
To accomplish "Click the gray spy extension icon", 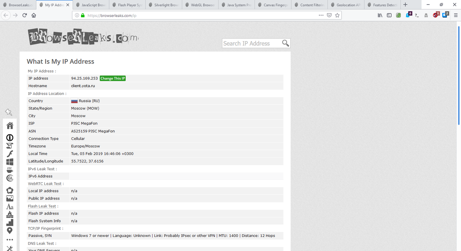I will (426, 15).
